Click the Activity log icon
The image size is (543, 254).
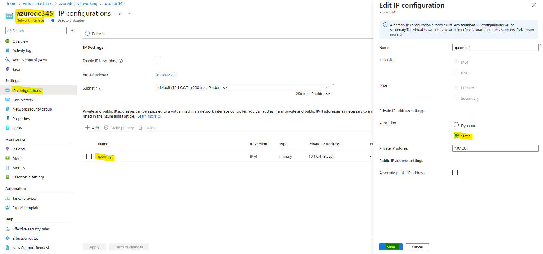click(8, 50)
